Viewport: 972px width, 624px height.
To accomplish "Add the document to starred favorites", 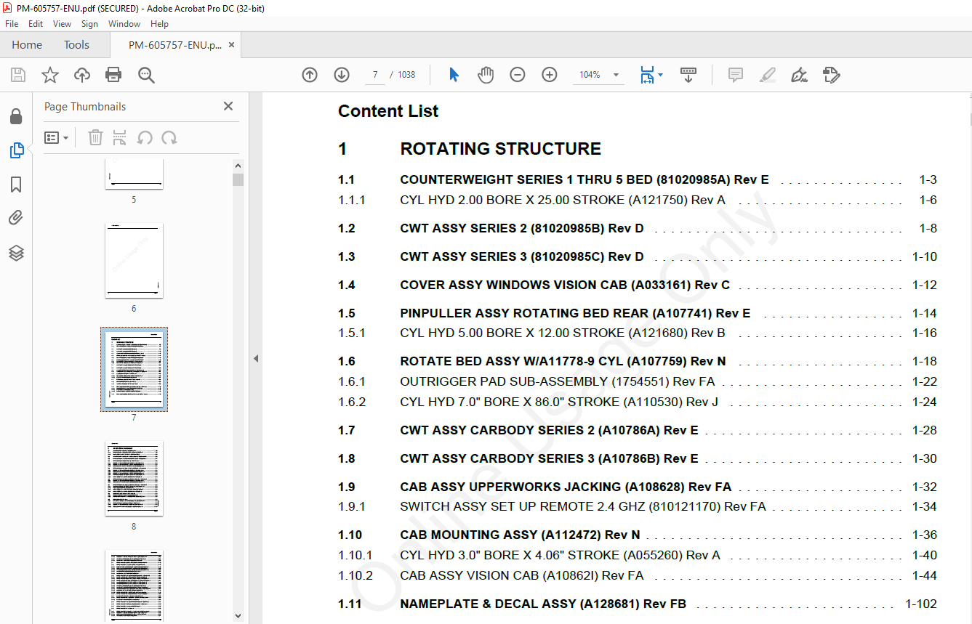I will coord(50,75).
